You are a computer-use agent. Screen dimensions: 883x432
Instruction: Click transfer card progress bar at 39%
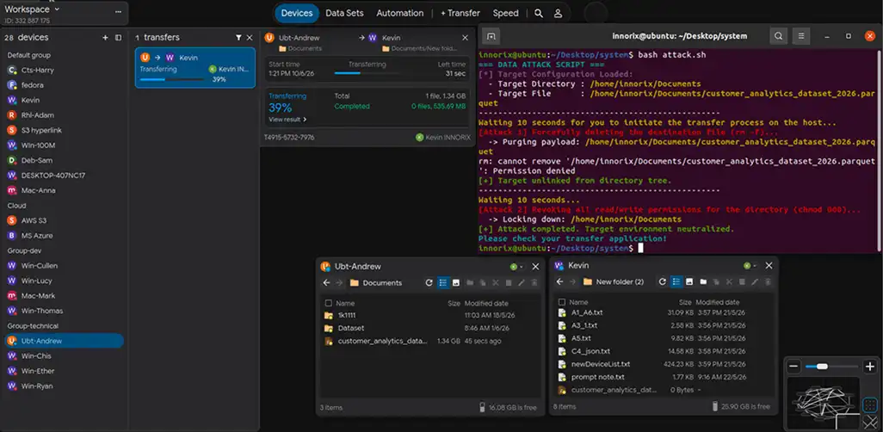(172, 79)
